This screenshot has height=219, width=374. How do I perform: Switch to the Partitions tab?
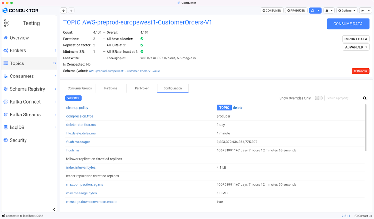coord(111,88)
